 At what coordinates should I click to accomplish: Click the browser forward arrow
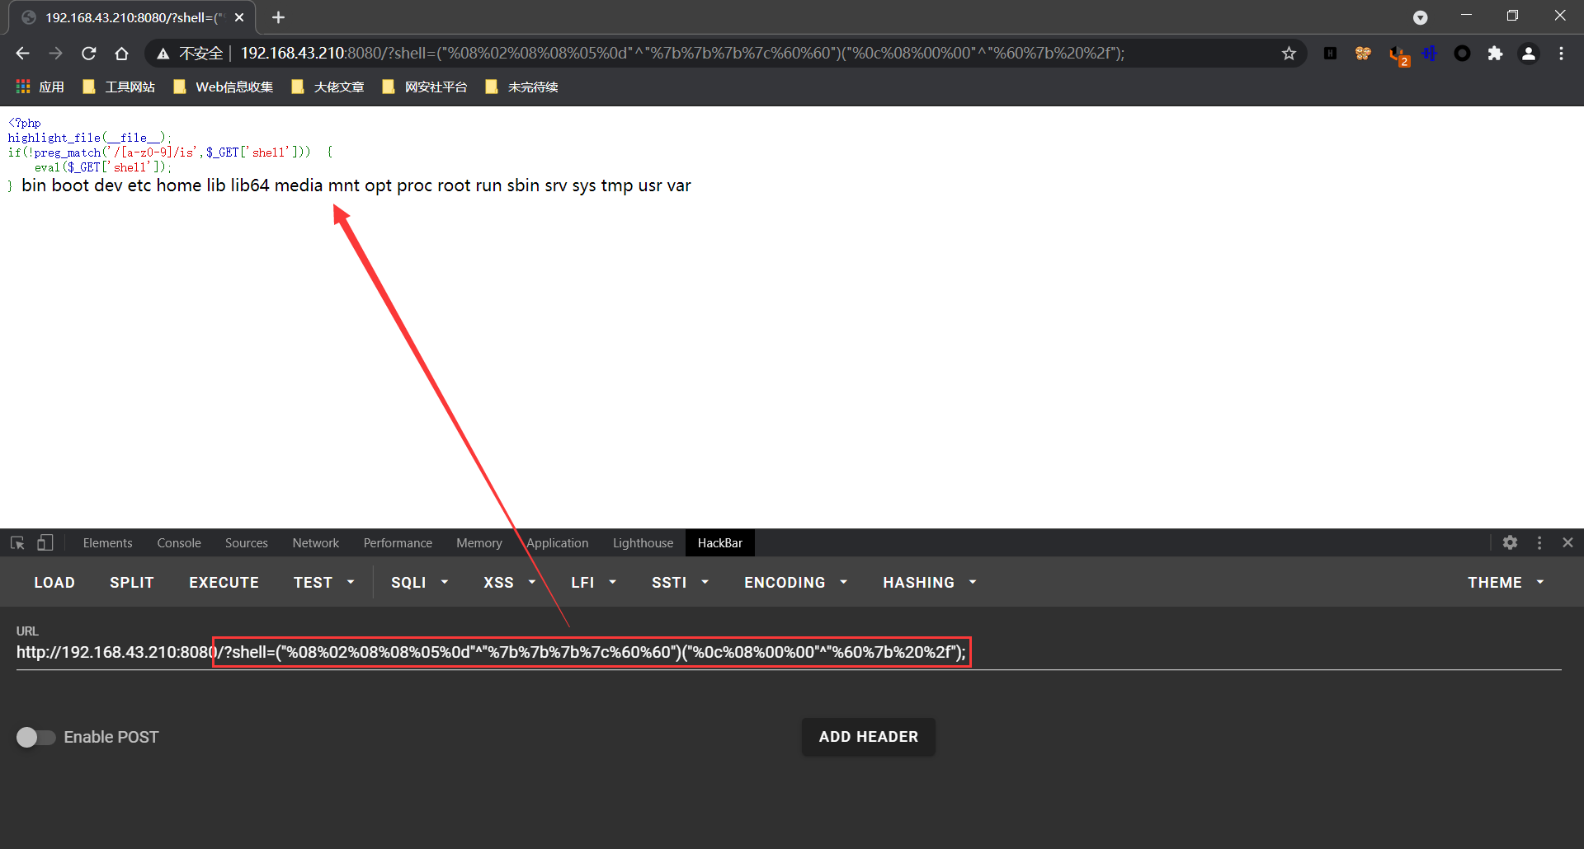click(x=55, y=54)
